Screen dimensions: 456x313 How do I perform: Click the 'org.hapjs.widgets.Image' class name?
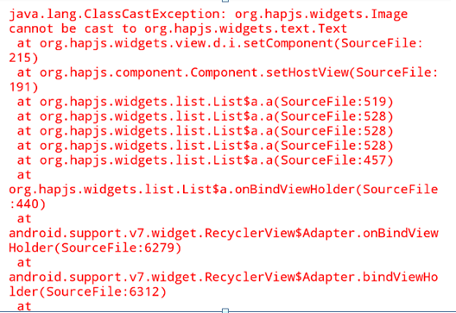pos(321,15)
